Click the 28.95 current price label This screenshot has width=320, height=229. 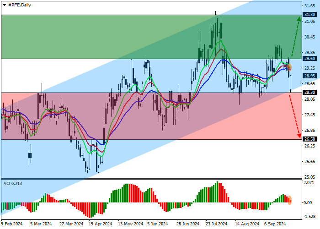(x=309, y=76)
